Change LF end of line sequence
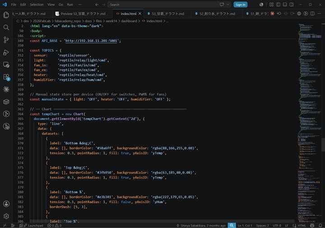Screen dimensions: 325x228 pyautogui.click(x=287, y=225)
